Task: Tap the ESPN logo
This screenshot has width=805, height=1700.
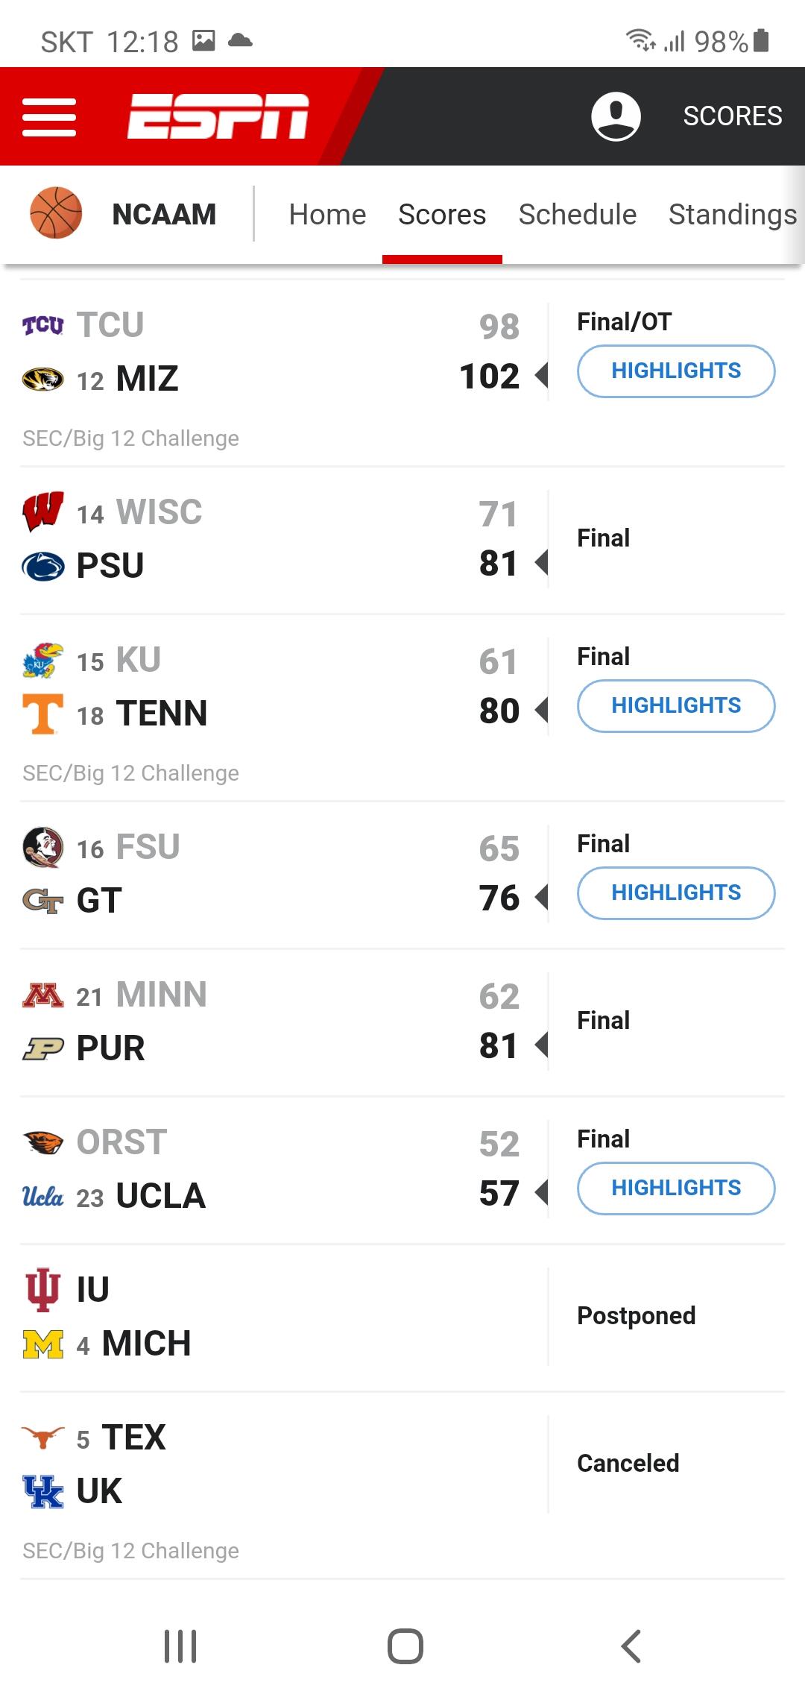Action: tap(218, 116)
